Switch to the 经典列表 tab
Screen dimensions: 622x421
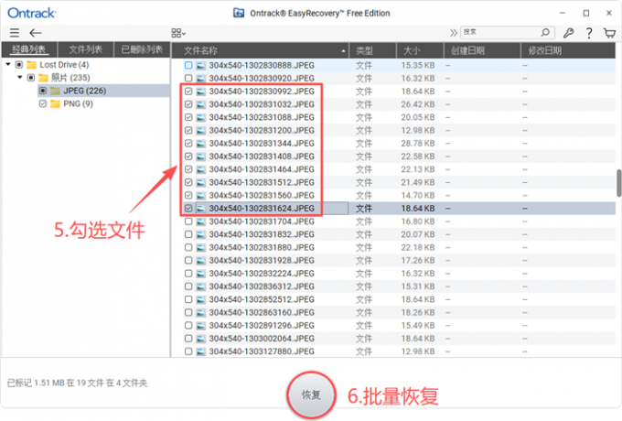point(29,49)
